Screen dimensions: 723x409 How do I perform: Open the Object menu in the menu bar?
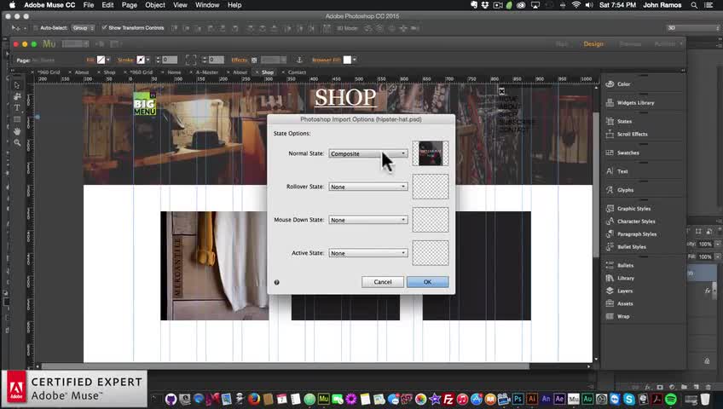(x=155, y=5)
